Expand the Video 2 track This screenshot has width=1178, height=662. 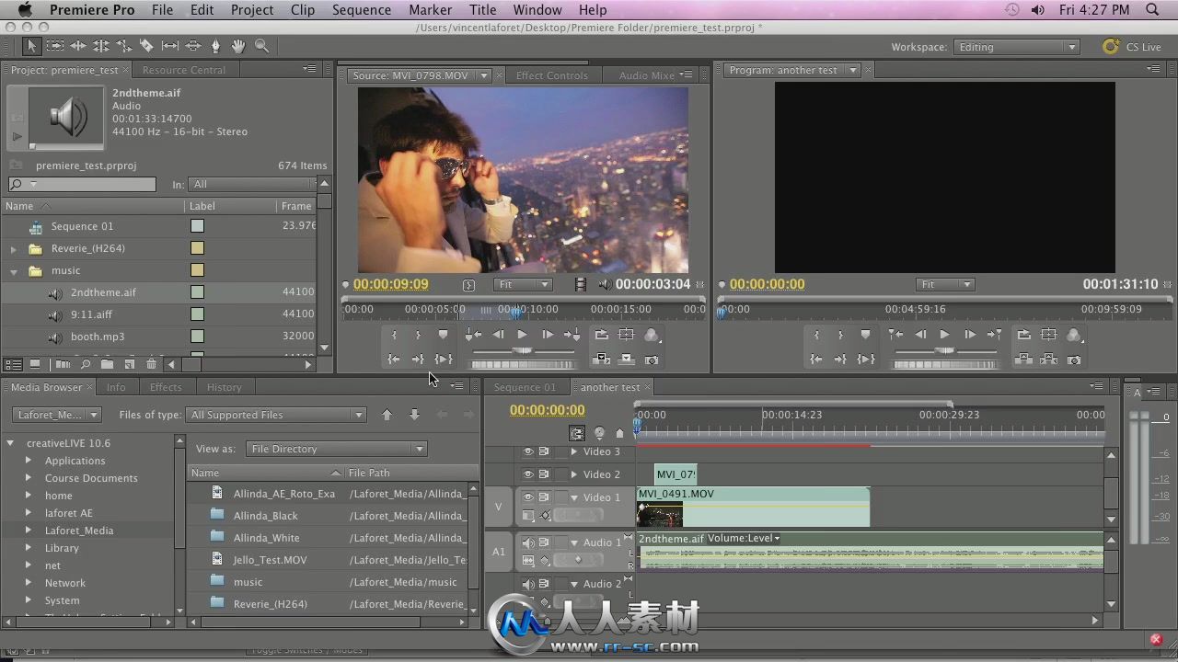coord(574,474)
